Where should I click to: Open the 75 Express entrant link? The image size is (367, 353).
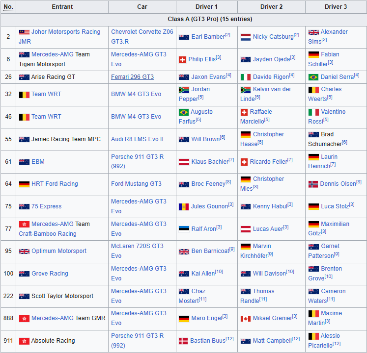46,206
